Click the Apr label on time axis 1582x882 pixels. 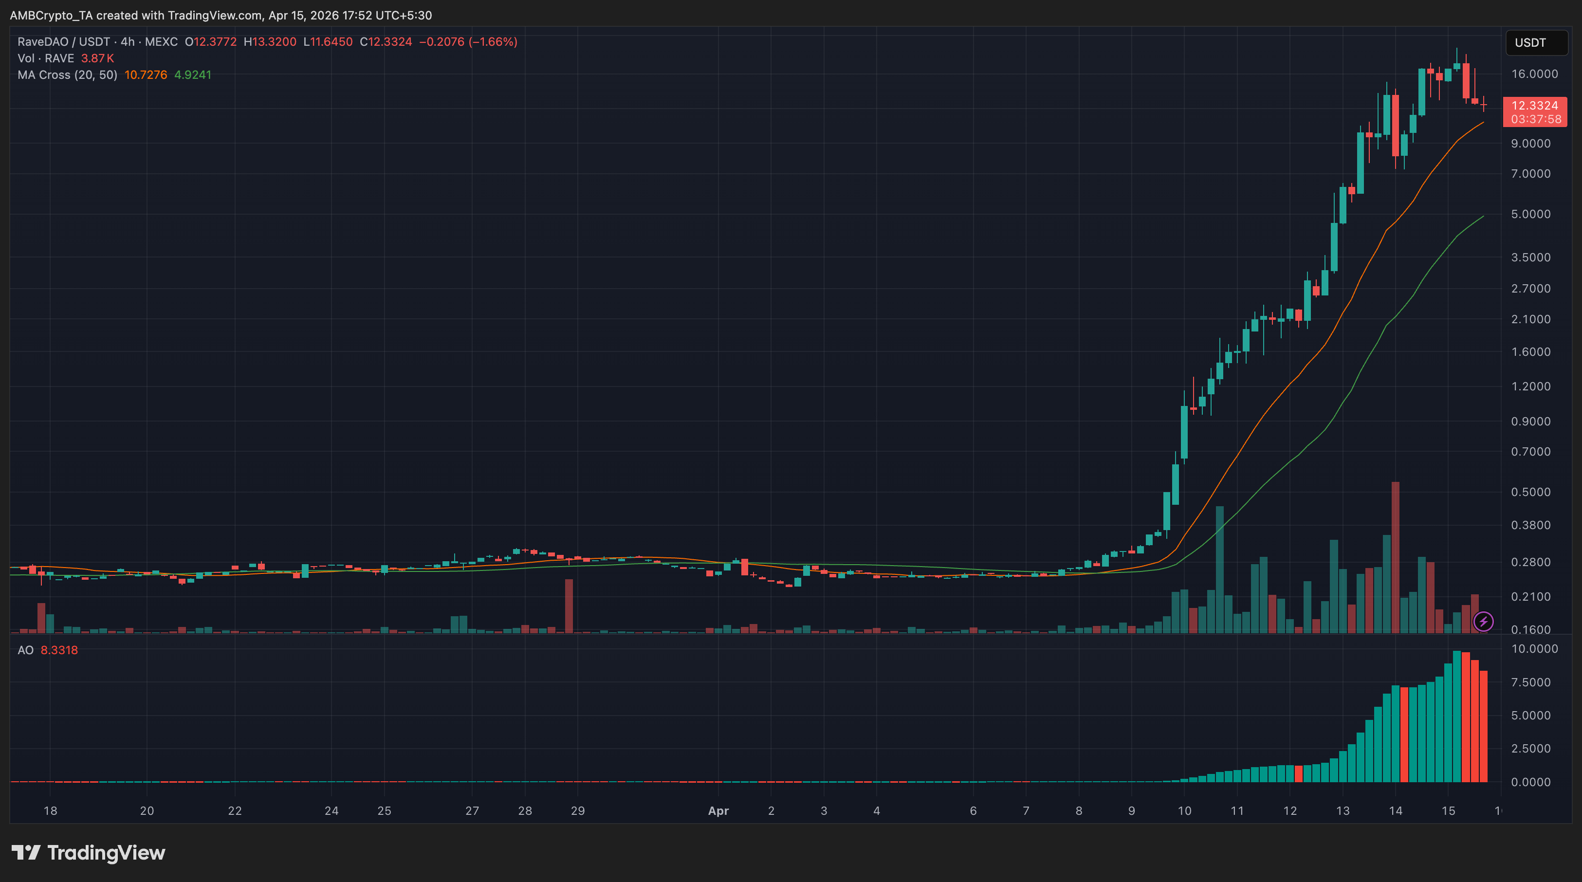tap(718, 811)
